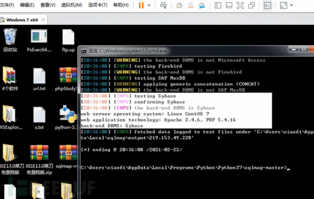Screen dimensions: 314x199
Task: Click the 'ending @ 20:36:08' line
Action: 132,150
